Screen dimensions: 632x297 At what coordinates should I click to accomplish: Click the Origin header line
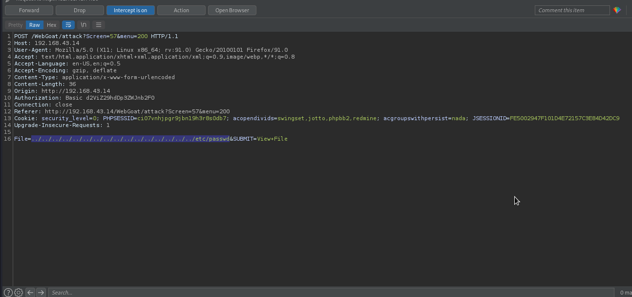pos(62,91)
